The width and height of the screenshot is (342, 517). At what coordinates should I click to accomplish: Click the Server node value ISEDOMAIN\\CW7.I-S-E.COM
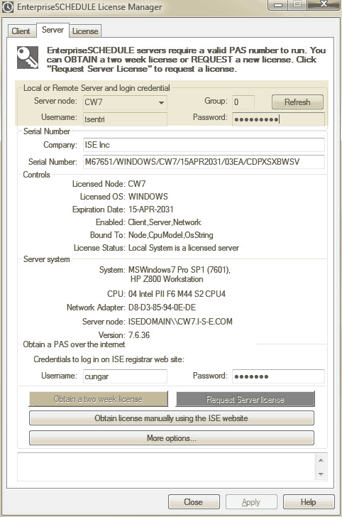point(180,322)
